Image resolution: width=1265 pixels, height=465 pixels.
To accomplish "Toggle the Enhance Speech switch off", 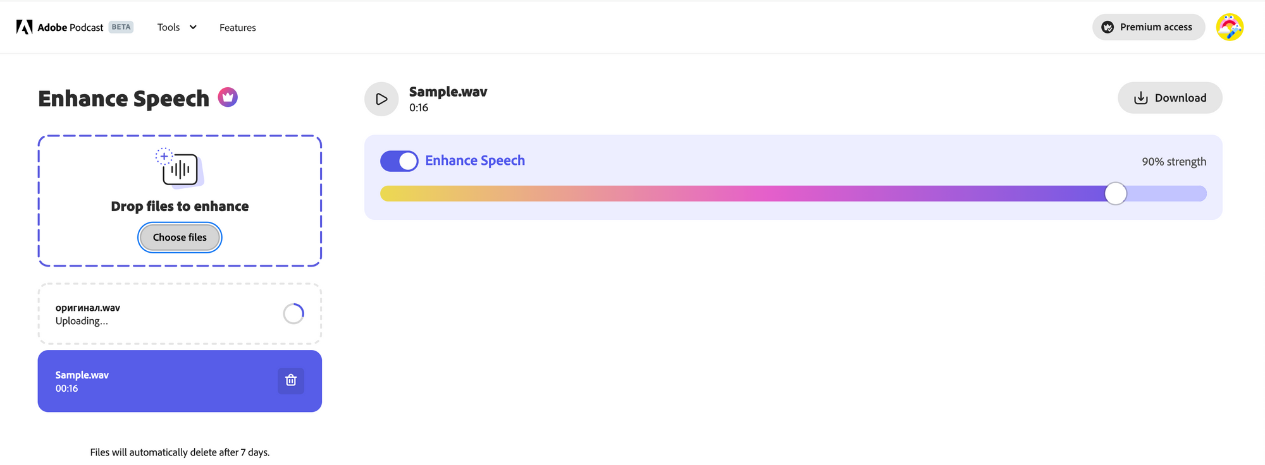I will coord(399,161).
